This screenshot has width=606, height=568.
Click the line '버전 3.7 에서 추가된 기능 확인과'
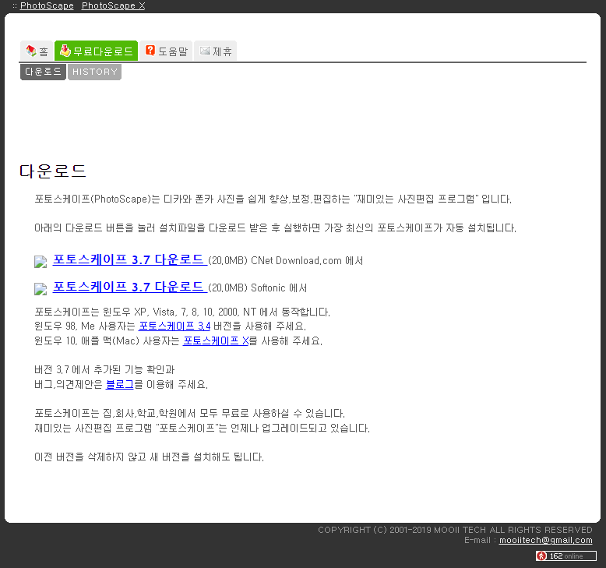pos(104,369)
